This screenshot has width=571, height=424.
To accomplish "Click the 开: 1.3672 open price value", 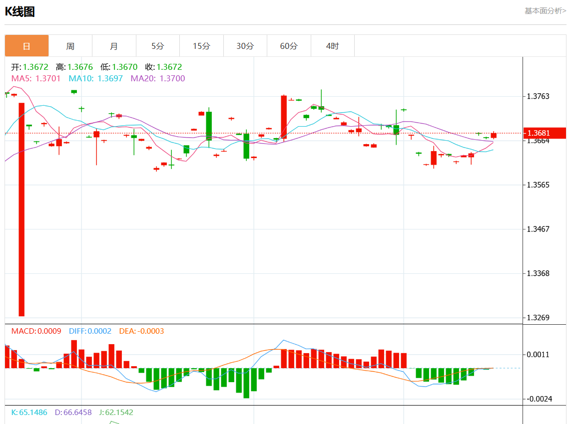I will pyautogui.click(x=30, y=67).
